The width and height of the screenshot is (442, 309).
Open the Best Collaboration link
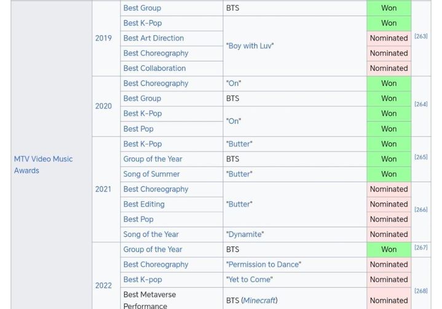point(154,68)
